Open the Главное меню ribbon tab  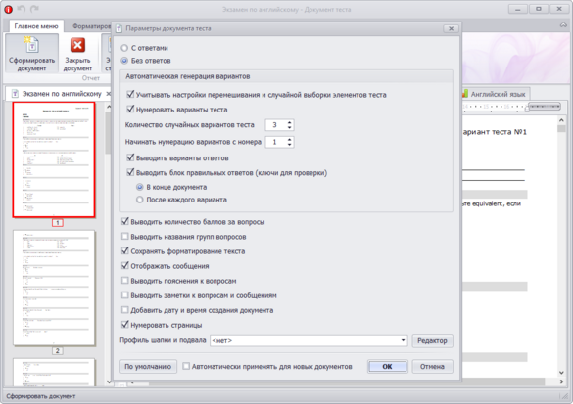[36, 26]
